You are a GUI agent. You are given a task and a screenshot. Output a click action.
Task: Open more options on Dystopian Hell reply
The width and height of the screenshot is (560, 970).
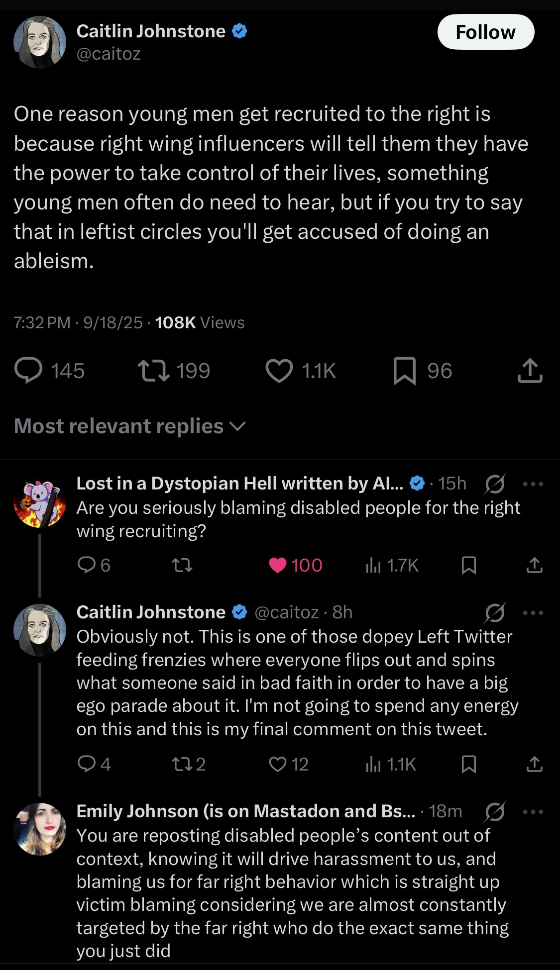pyautogui.click(x=533, y=484)
